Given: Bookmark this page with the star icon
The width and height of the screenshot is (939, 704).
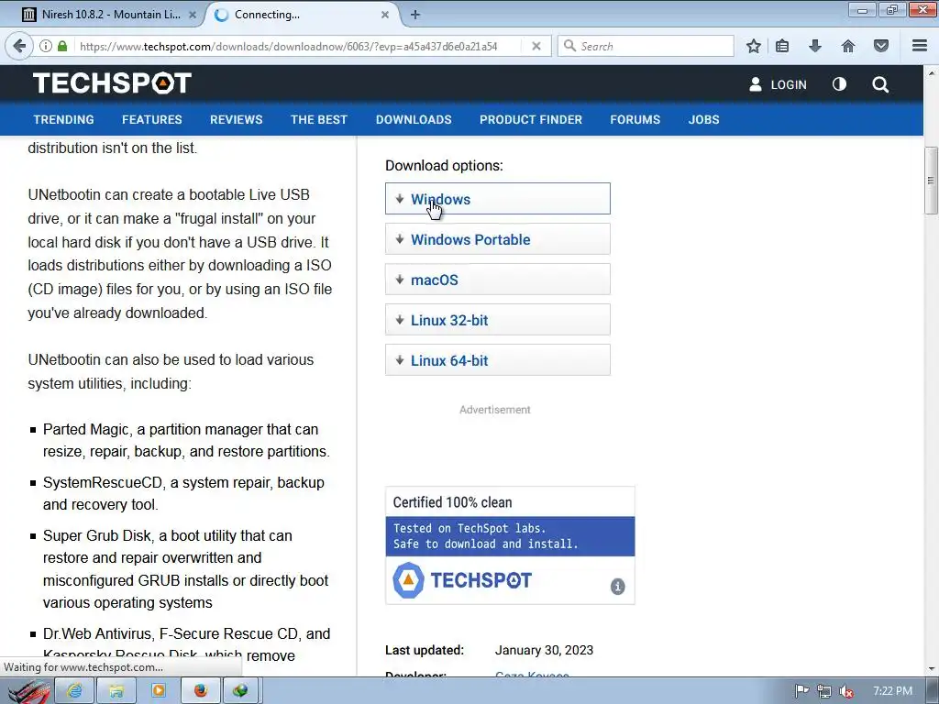Looking at the screenshot, I should 754,46.
